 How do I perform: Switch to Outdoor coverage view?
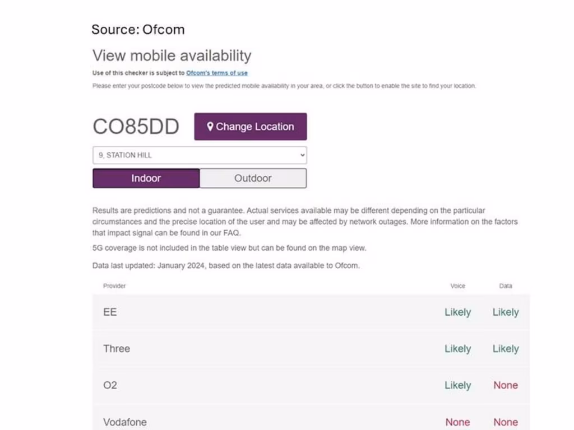pyautogui.click(x=253, y=178)
